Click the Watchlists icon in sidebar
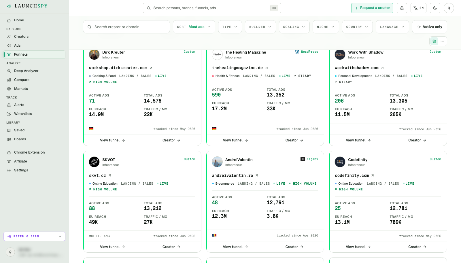Viewport: 461px width, 263px height. 9,114
